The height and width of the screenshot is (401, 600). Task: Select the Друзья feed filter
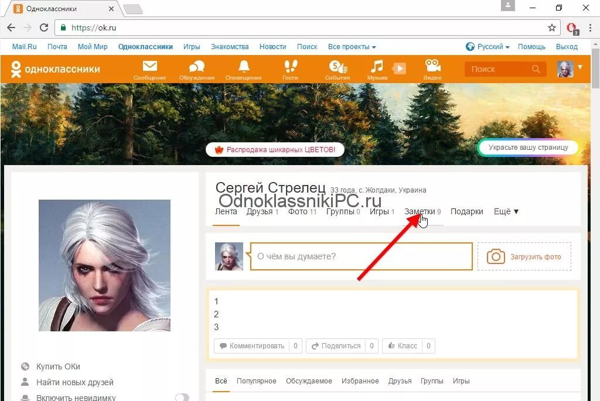point(400,381)
